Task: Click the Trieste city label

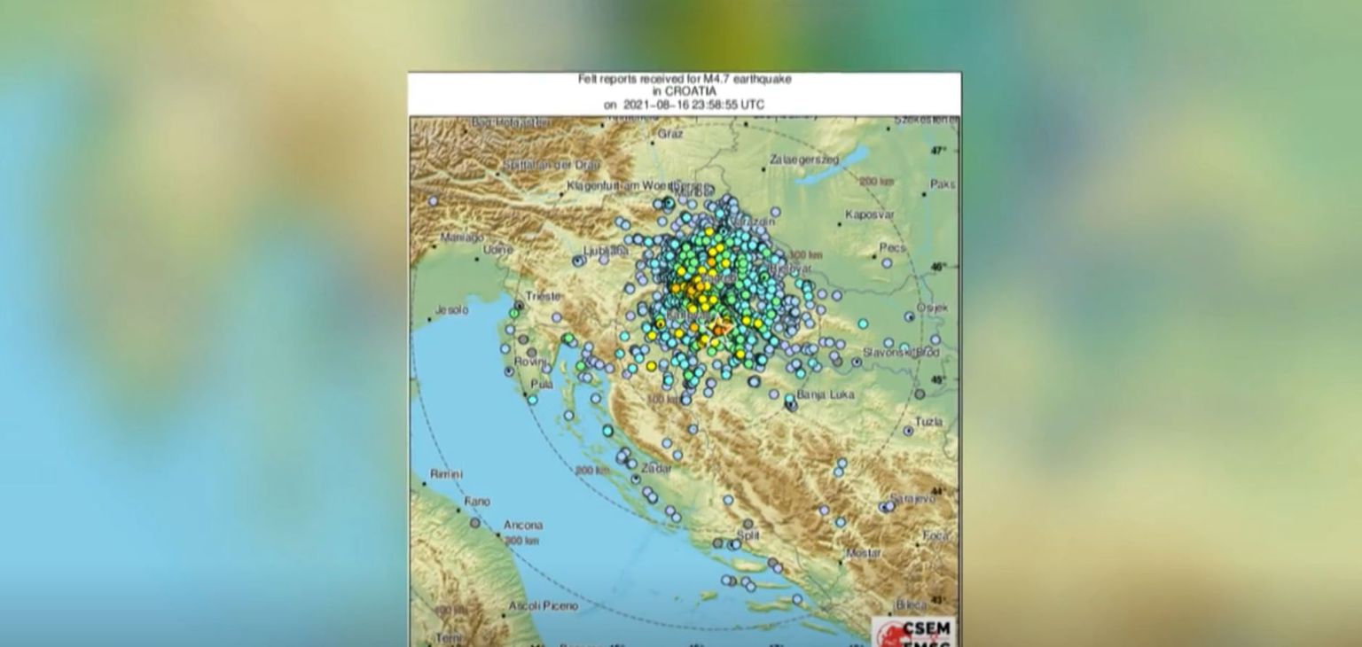Action: tap(543, 296)
